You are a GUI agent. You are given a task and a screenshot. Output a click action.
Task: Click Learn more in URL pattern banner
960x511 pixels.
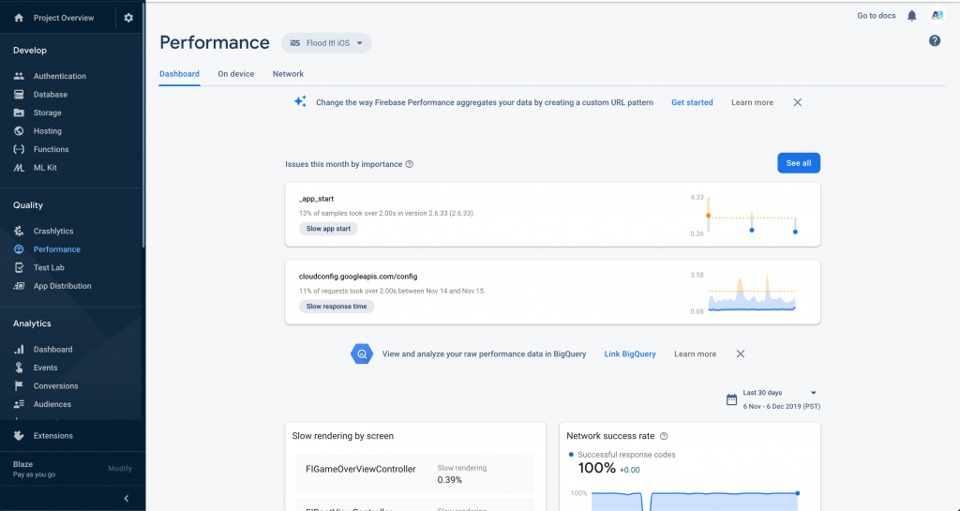(x=752, y=102)
